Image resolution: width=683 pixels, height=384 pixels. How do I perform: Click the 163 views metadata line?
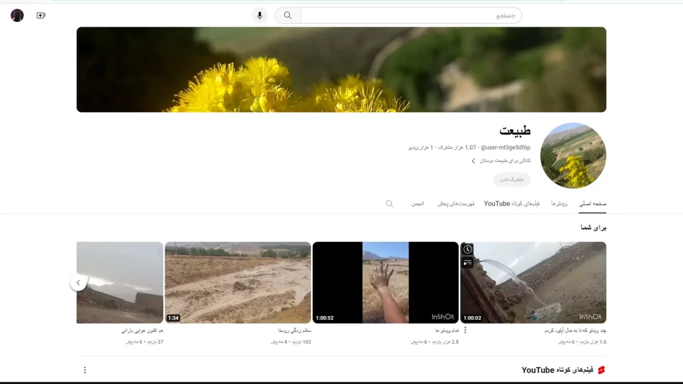click(291, 342)
